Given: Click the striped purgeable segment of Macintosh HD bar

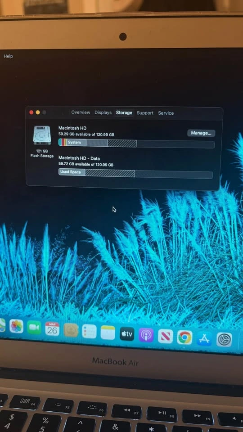Looking at the screenshot, I should pyautogui.click(x=122, y=143).
